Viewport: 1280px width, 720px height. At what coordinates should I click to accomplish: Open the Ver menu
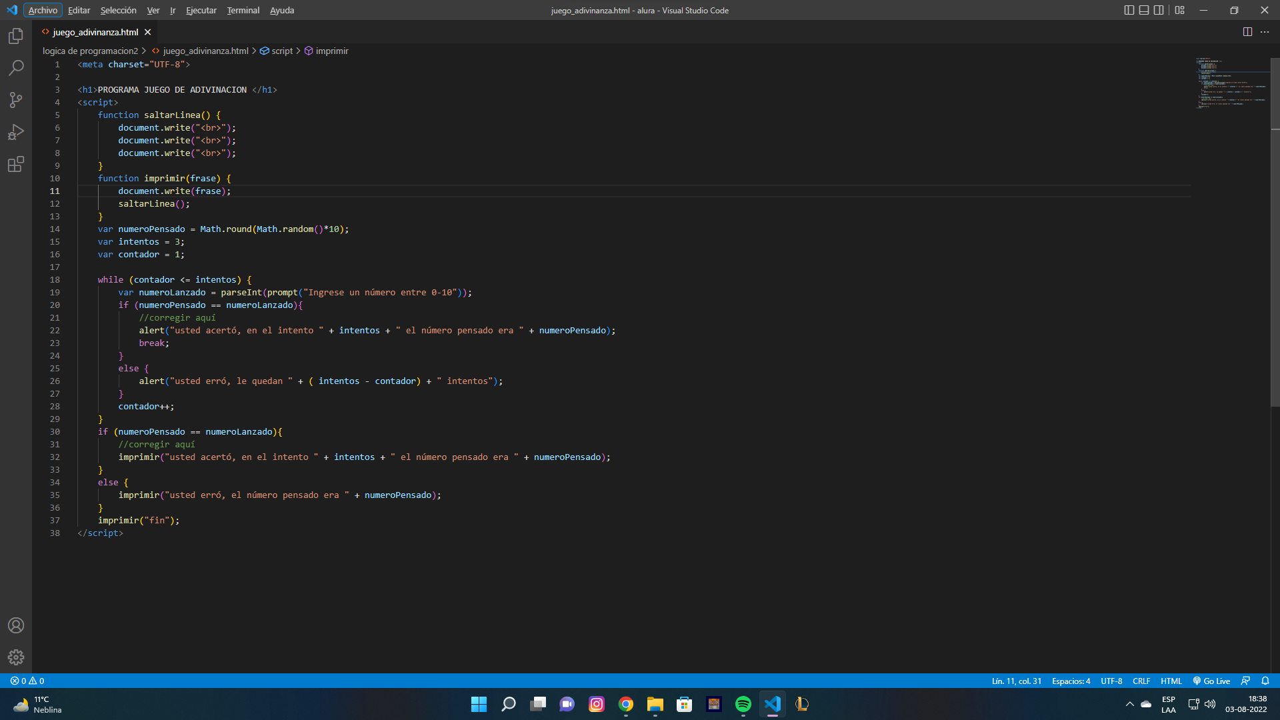click(153, 10)
